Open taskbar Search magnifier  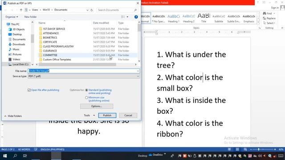15,156
